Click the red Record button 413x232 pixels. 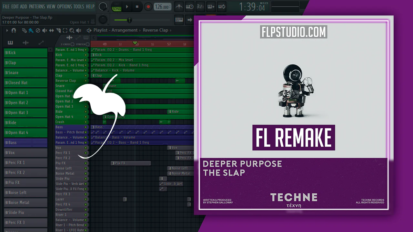point(148,6)
